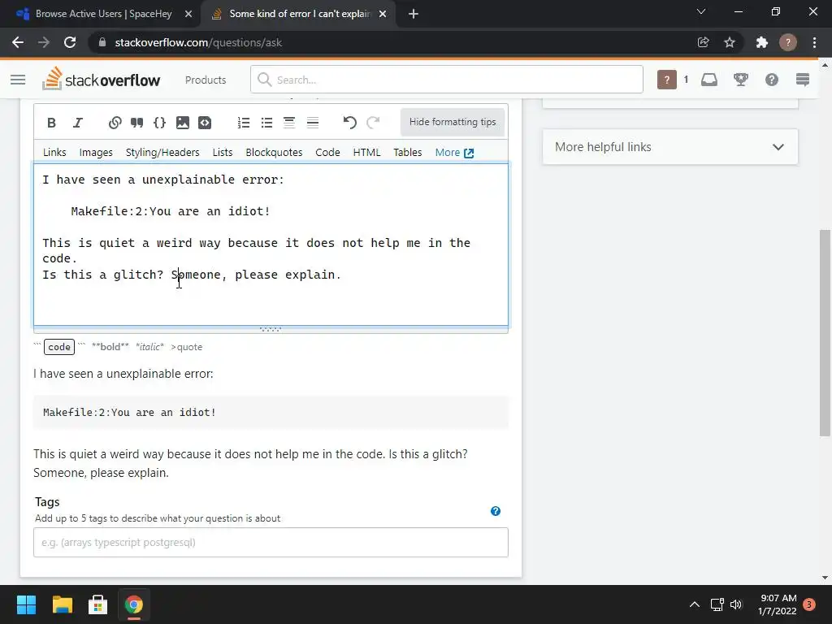Image resolution: width=832 pixels, height=624 pixels.
Task: Open the inbox icon
Action: coord(708,80)
